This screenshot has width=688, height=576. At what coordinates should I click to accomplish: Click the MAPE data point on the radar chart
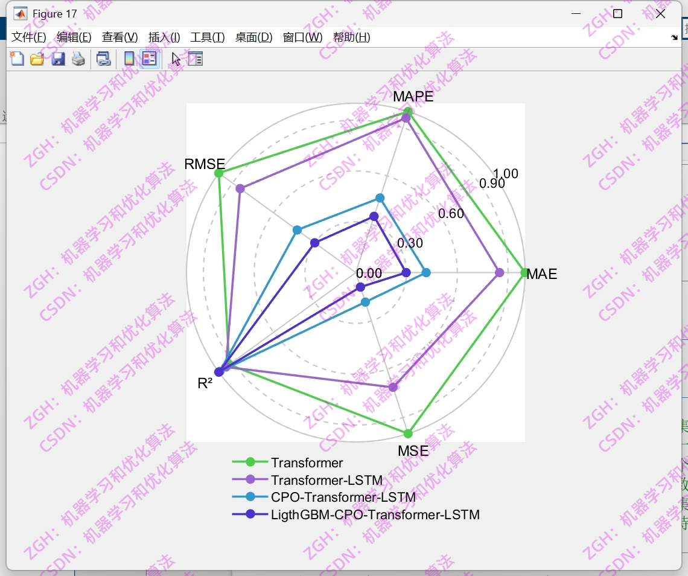[408, 111]
